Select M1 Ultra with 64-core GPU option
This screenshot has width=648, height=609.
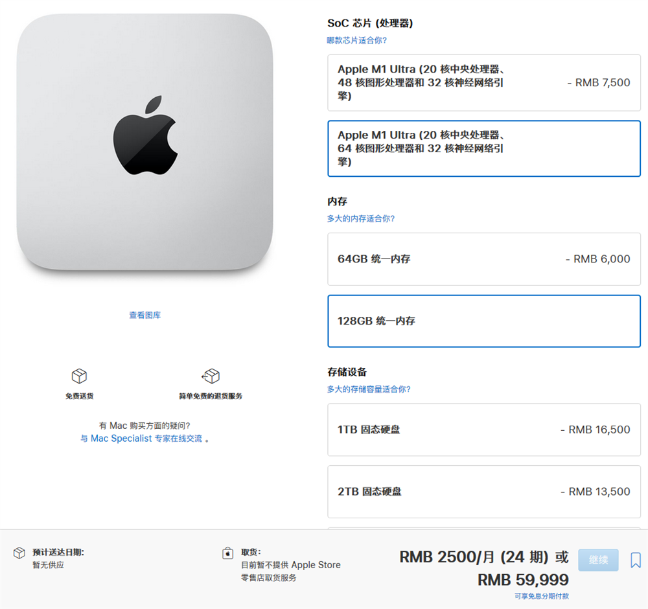point(484,148)
